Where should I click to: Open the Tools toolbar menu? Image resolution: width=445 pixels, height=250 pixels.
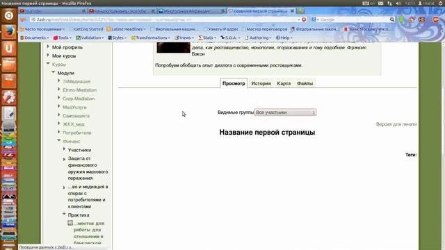pyautogui.click(x=62, y=37)
